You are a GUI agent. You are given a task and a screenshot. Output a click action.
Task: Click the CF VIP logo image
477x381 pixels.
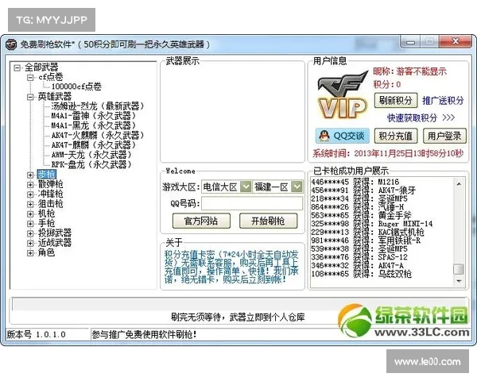[x=342, y=94]
